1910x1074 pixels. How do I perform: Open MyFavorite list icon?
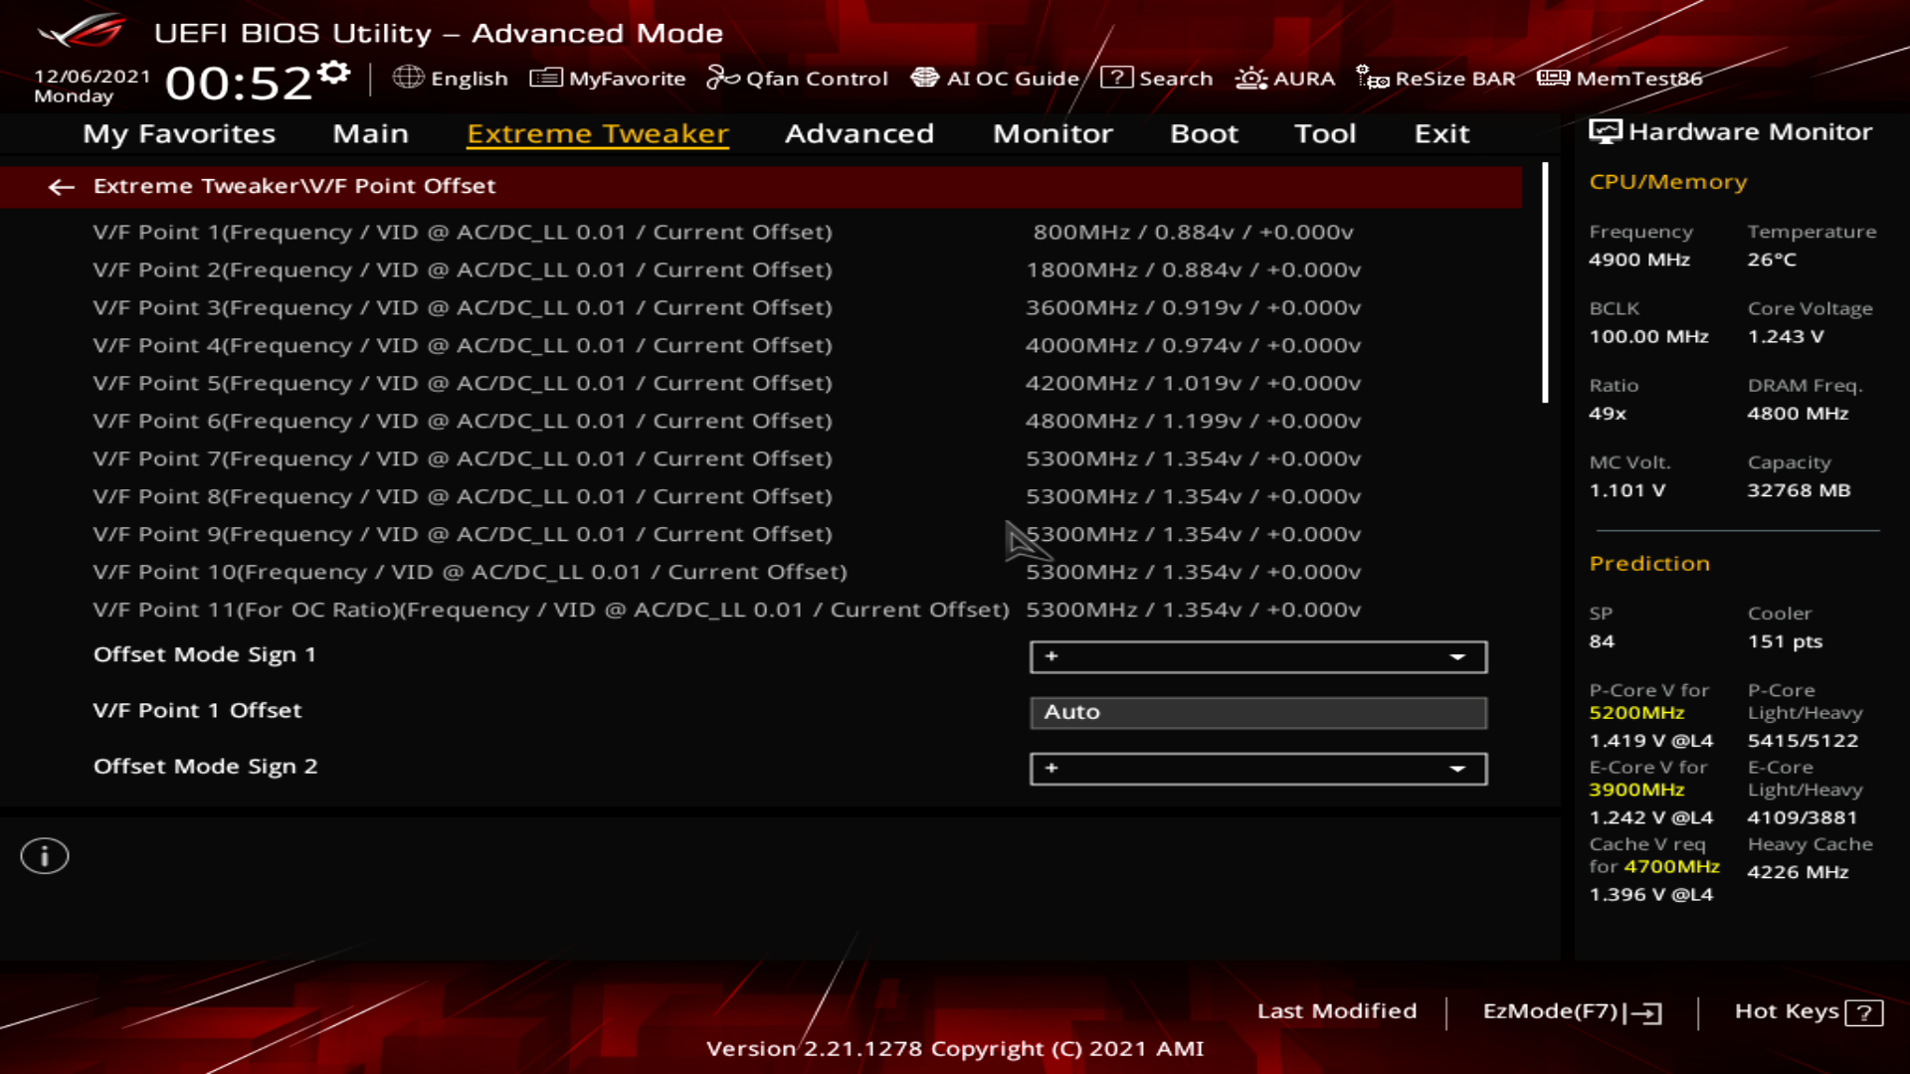[x=545, y=78]
